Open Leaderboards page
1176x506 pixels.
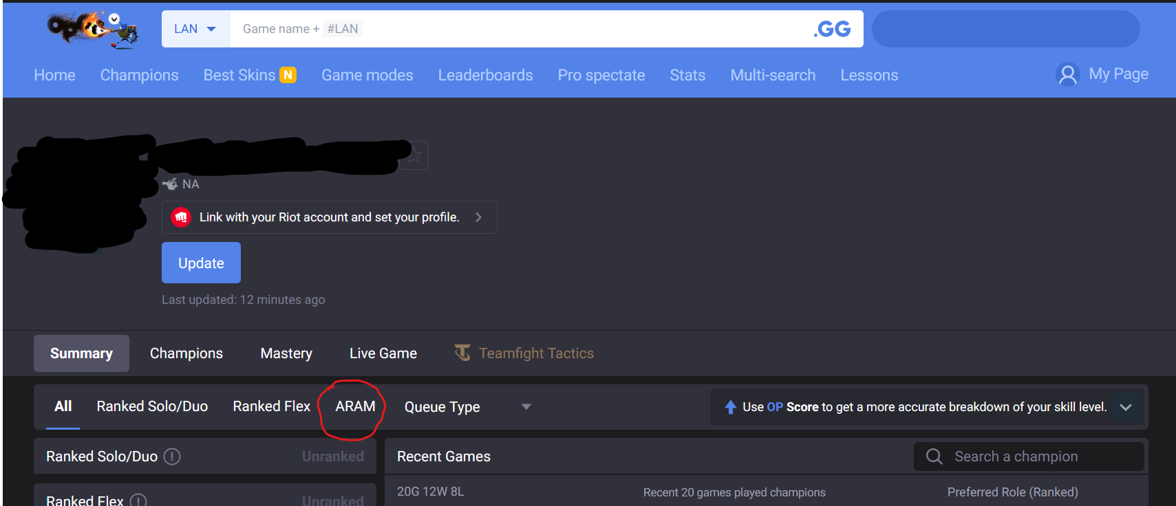pos(486,75)
